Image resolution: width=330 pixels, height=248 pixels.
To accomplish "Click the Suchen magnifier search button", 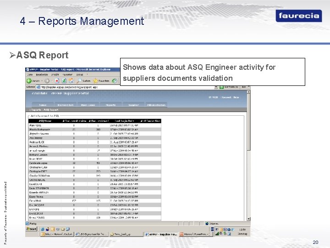I will (x=83, y=81).
